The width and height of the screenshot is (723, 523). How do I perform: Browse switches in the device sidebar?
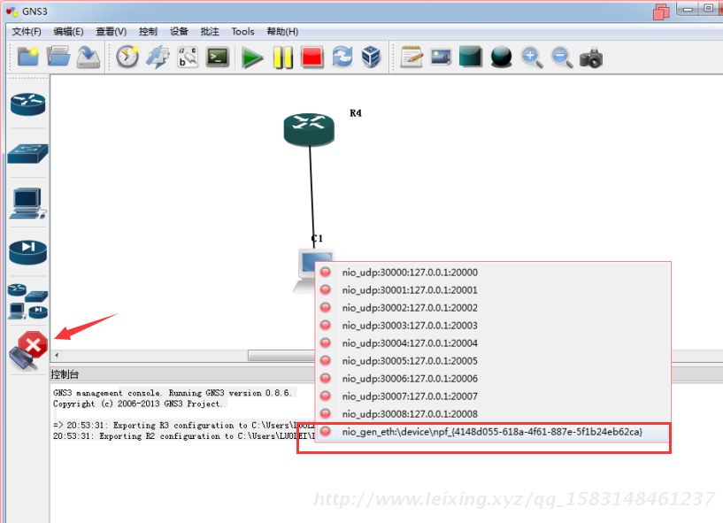coord(28,154)
